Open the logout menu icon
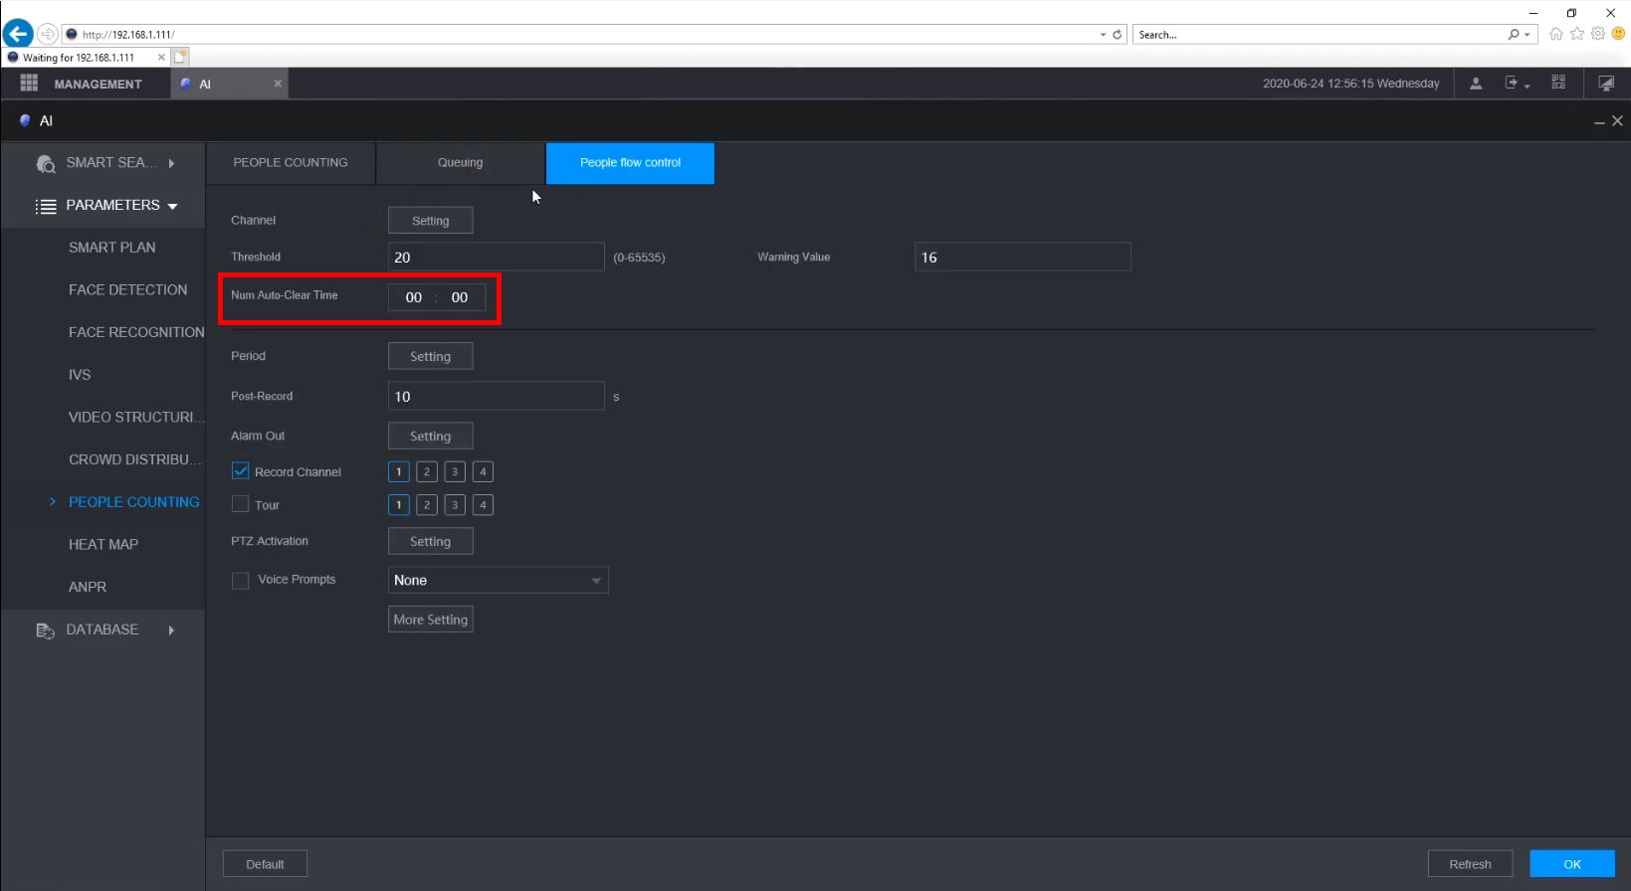The image size is (1631, 891). pos(1515,84)
